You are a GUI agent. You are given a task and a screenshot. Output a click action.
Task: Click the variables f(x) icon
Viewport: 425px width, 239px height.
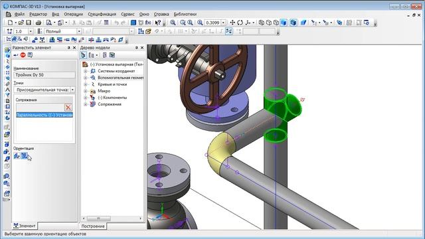(148, 23)
